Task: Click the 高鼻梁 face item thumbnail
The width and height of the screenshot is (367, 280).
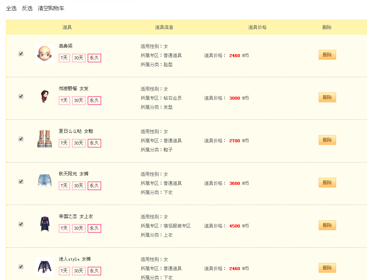Action: pyautogui.click(x=45, y=54)
